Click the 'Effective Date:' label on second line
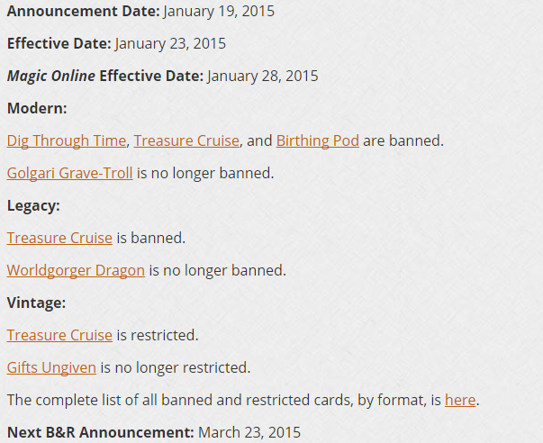 click(x=59, y=43)
